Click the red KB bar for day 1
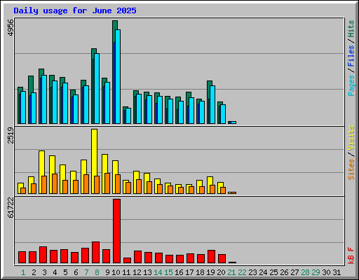Screen dimensions: 359x280 pos(22,258)
